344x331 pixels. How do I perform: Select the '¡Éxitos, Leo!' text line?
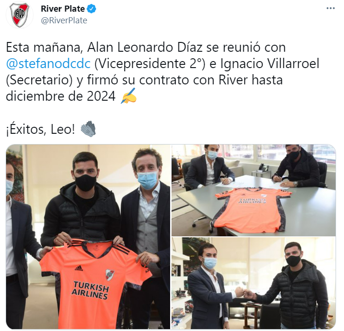41,129
